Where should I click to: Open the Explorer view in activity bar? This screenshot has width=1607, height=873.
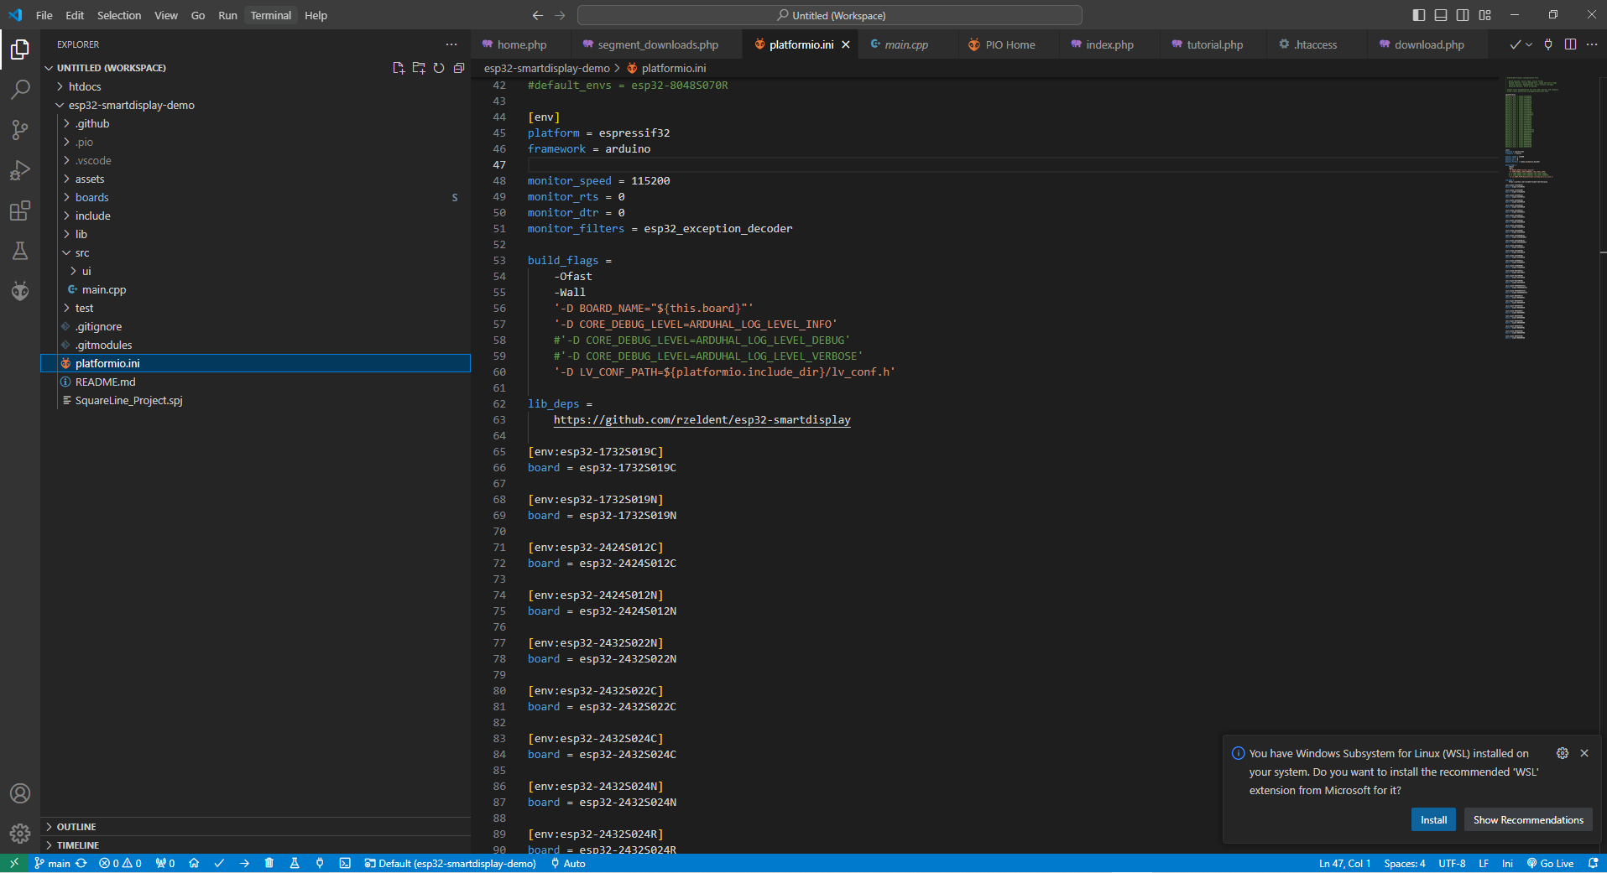pos(20,49)
